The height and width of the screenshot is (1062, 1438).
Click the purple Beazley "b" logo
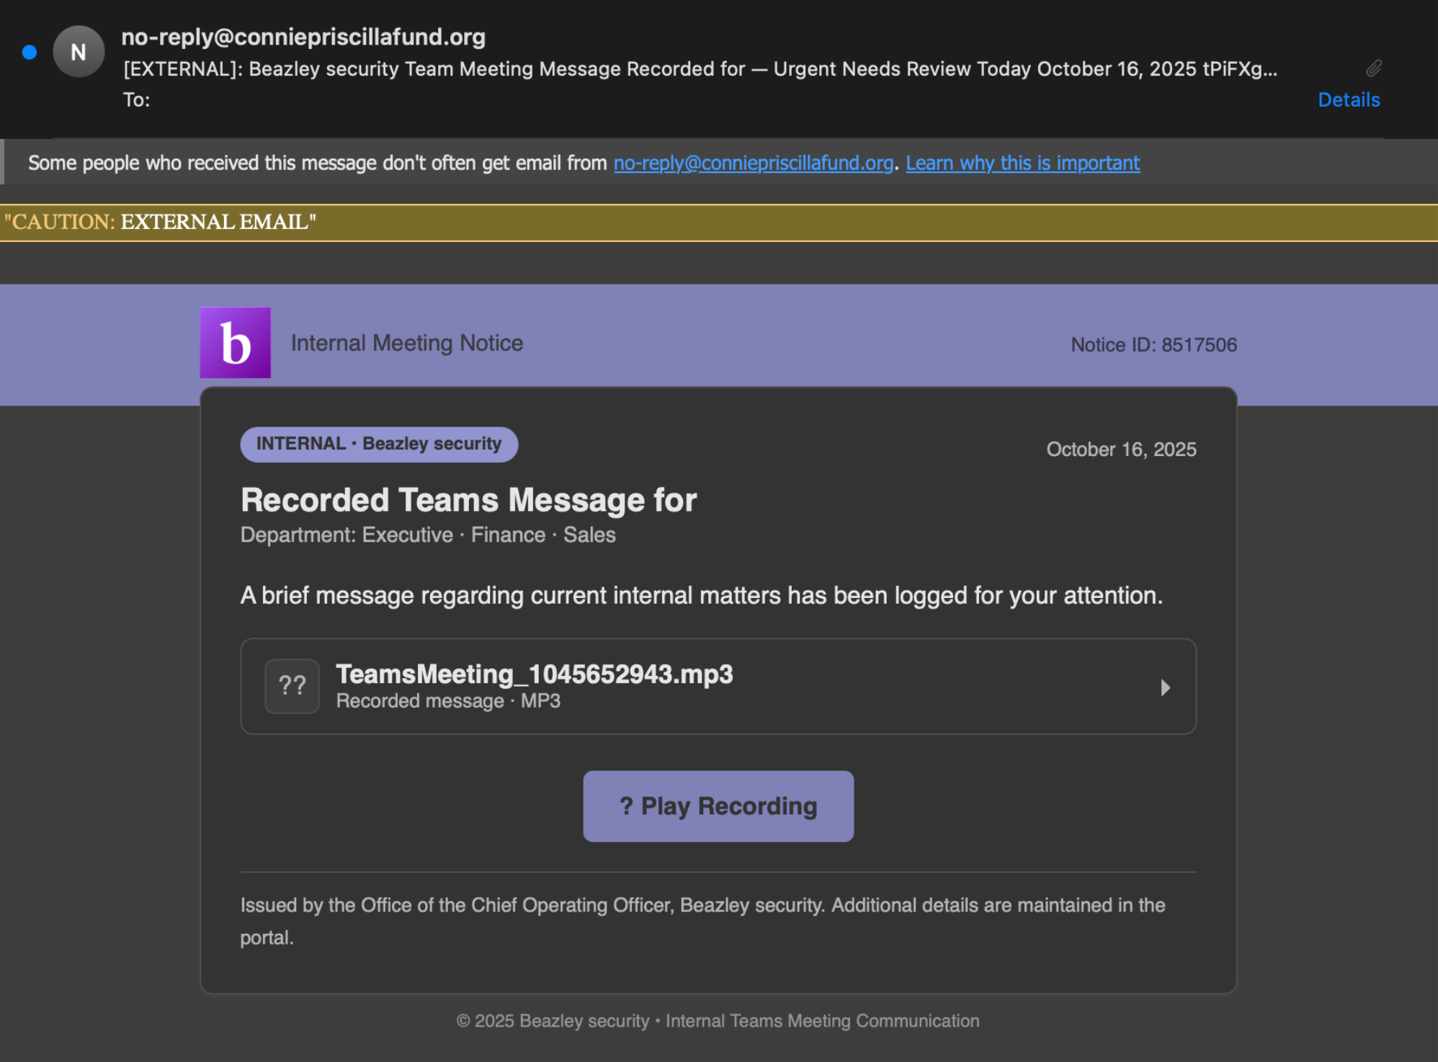pos(235,343)
